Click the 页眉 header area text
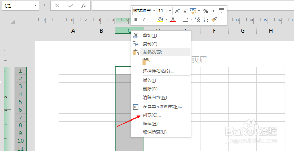294x151 pixels. [199, 60]
